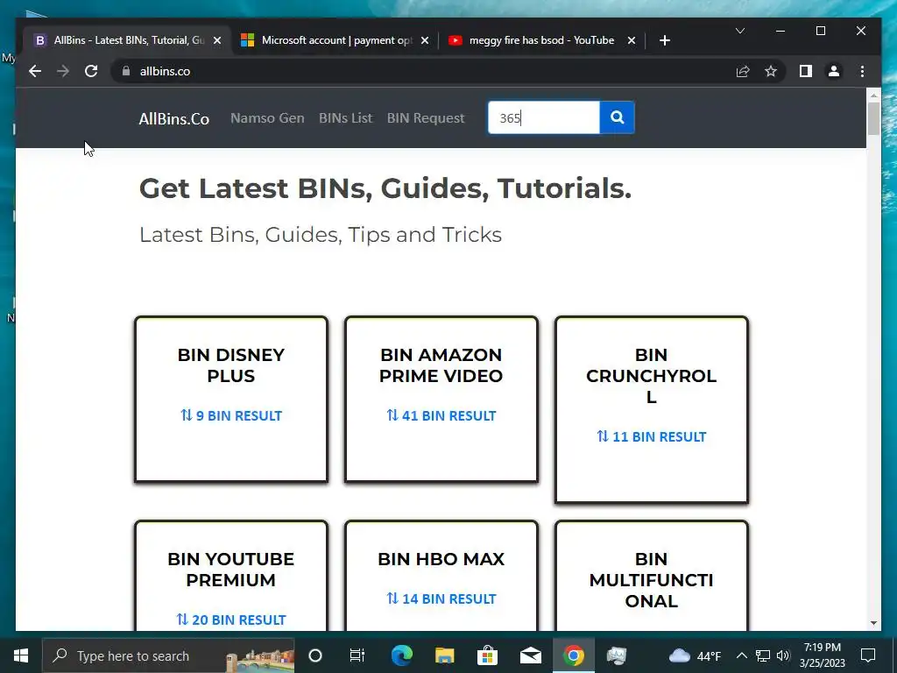Open the volume speaker tray icon
897x673 pixels.
pyautogui.click(x=783, y=655)
